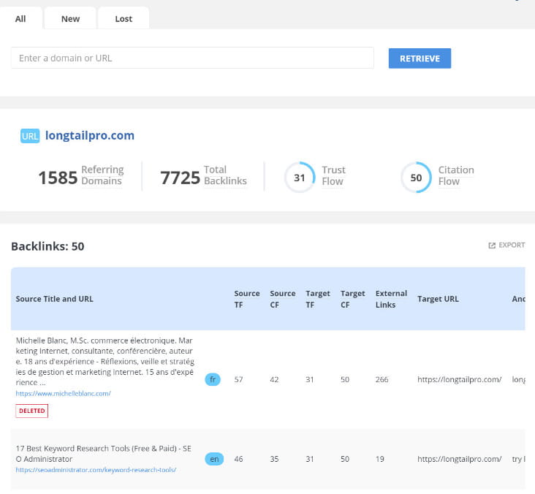
Task: Click the Trust Flow circle showing 31
Action: tap(299, 177)
